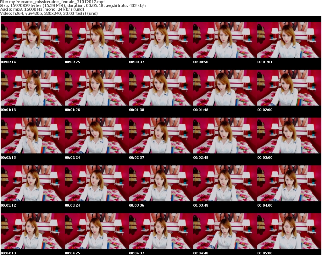Open the frame above timestamp 00:01:48
The width and height of the screenshot is (322, 255).
[x=225, y=88]
